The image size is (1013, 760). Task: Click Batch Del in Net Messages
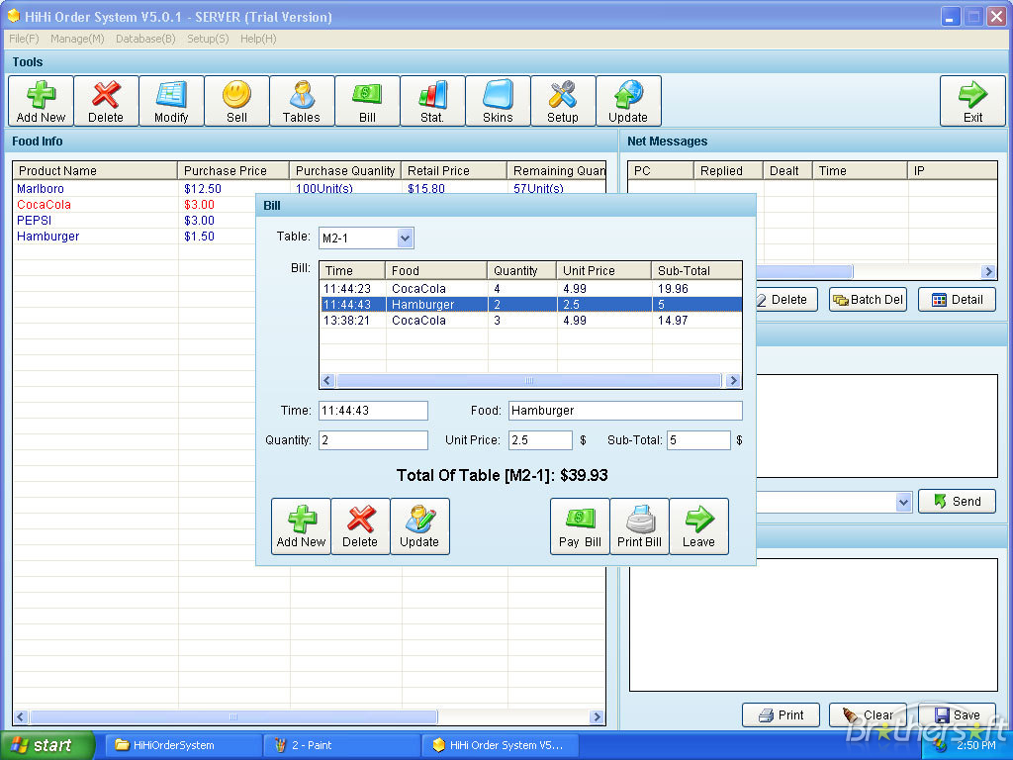pyautogui.click(x=869, y=300)
